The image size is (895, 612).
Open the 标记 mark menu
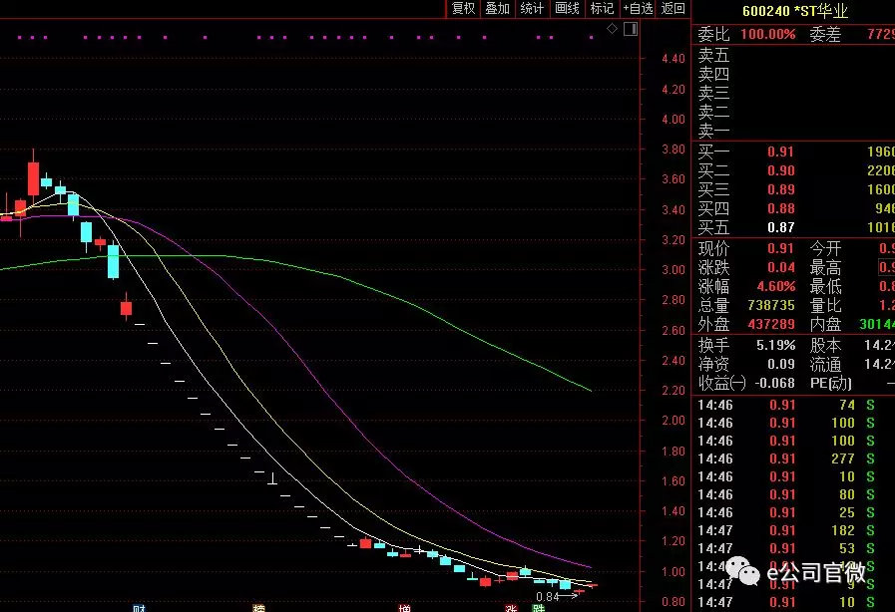tap(602, 9)
